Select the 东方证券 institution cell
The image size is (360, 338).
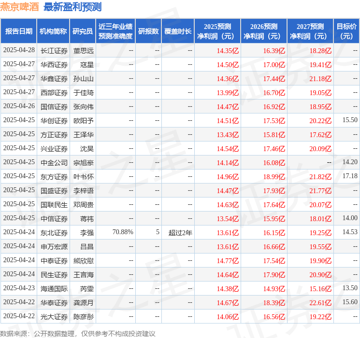(x=54, y=177)
